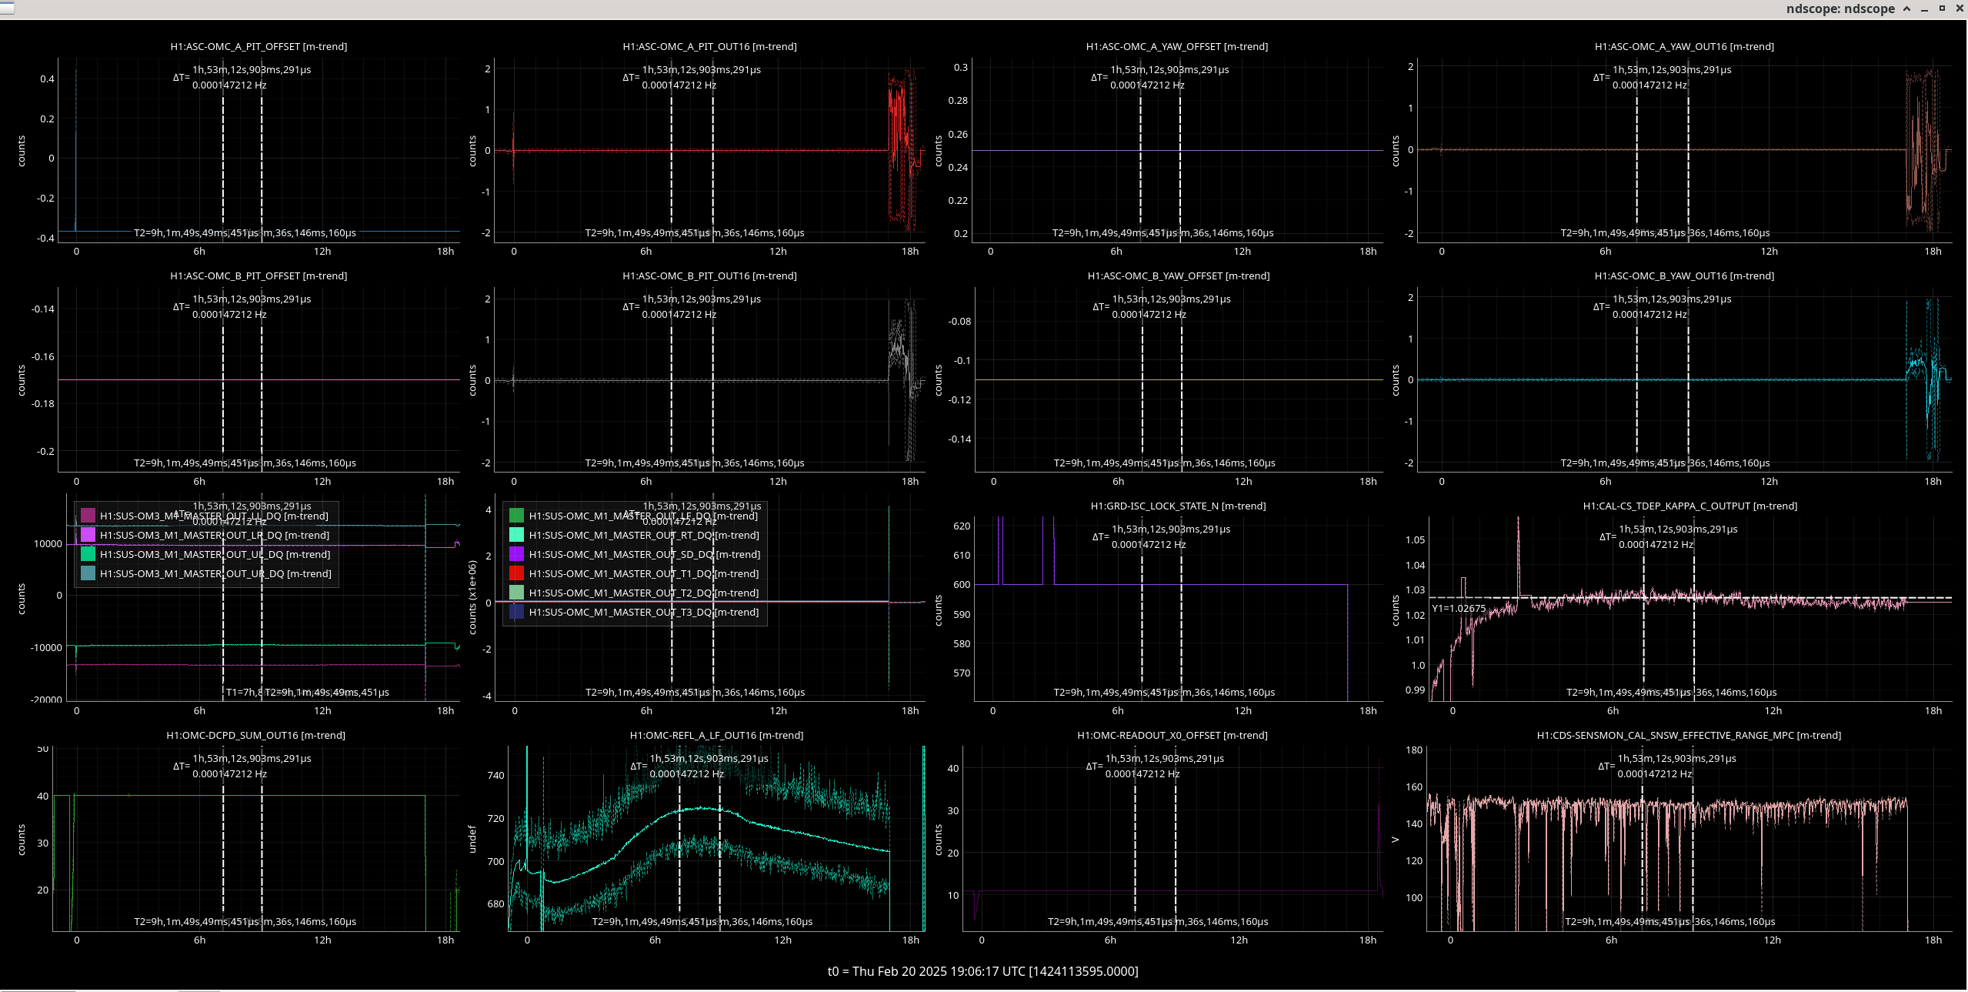
Task: Select legend entry H1:SUS-OM3_M1_MASTER_OUT_UR_DQ
Action: tap(215, 573)
